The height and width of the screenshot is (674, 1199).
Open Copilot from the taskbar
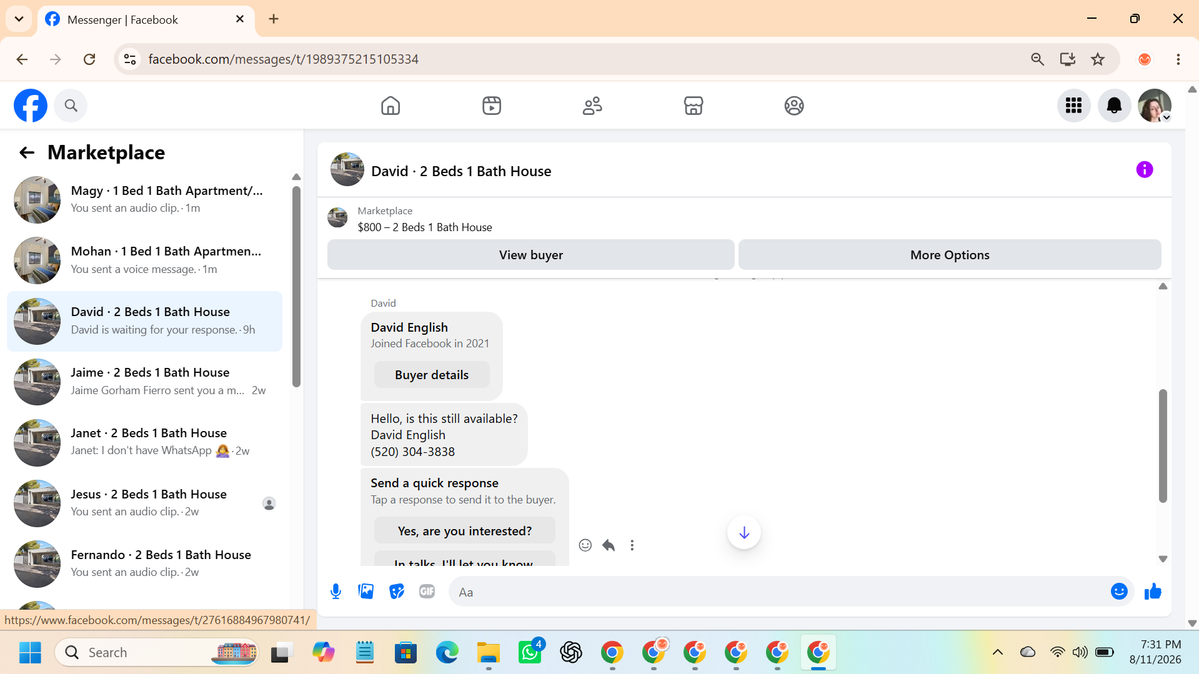pyautogui.click(x=324, y=653)
